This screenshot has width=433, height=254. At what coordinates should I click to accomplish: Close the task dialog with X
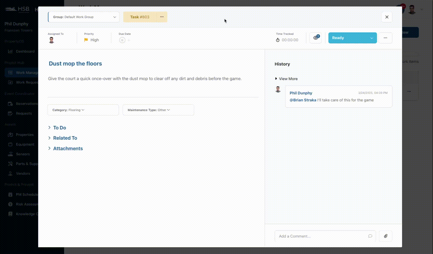coord(387,17)
